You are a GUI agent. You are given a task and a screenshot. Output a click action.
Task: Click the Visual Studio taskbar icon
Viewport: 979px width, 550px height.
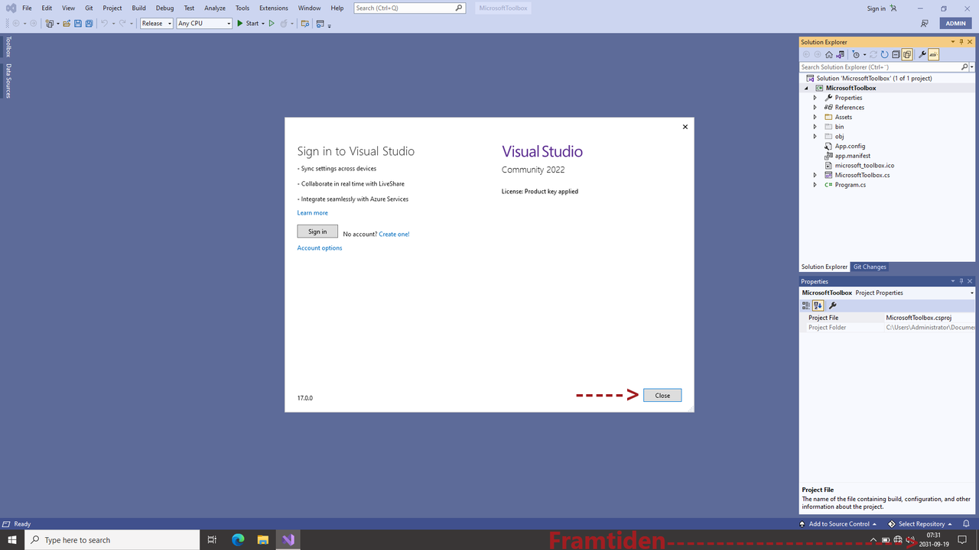288,540
